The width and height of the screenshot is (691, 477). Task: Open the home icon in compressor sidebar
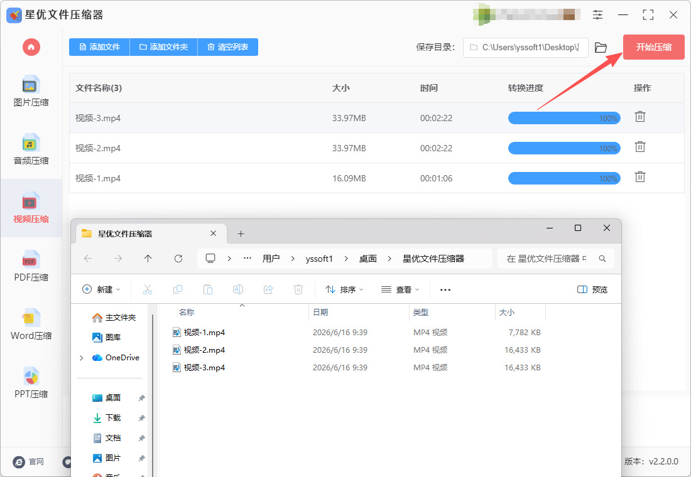tap(31, 46)
